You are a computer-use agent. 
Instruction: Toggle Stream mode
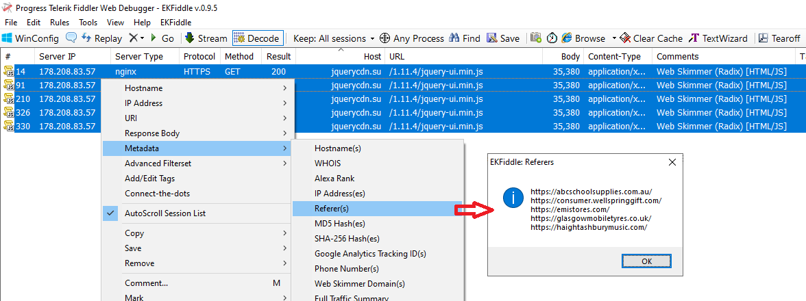206,38
